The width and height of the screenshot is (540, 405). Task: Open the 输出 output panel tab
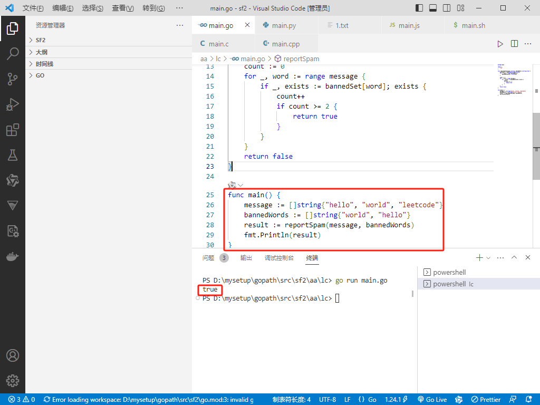click(246, 257)
